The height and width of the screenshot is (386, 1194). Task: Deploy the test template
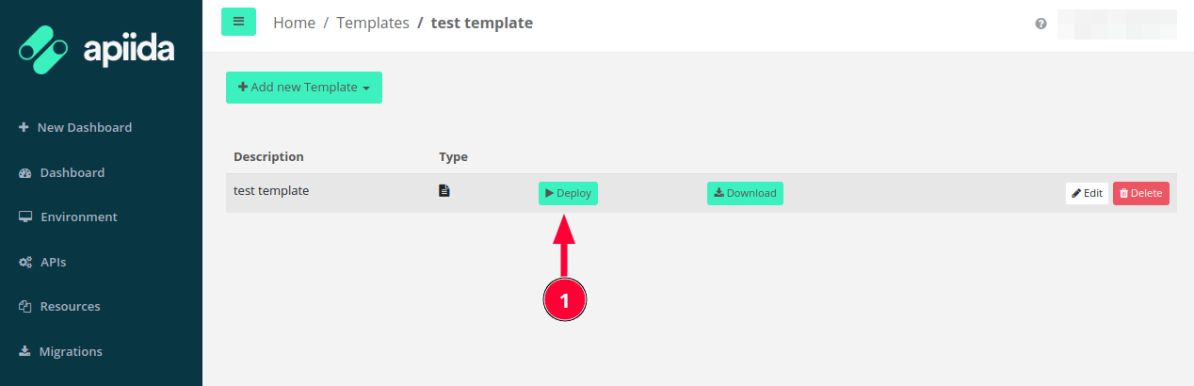(x=568, y=193)
